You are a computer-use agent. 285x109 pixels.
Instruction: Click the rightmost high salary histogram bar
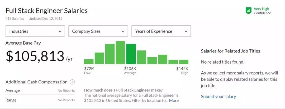coord(184,62)
